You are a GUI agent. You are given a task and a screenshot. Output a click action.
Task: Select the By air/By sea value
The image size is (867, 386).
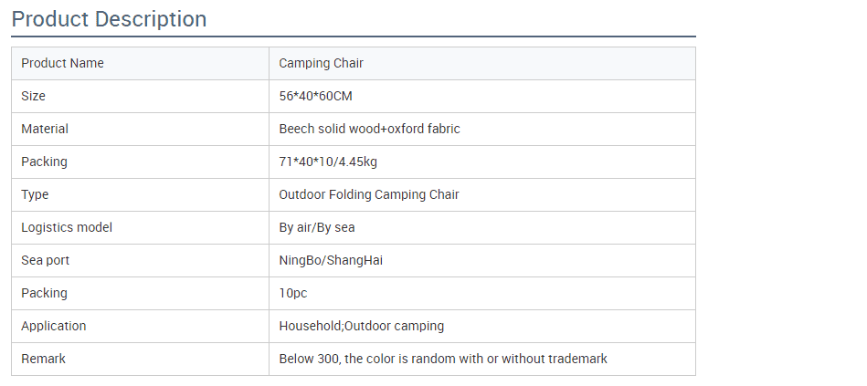pyautogui.click(x=317, y=227)
